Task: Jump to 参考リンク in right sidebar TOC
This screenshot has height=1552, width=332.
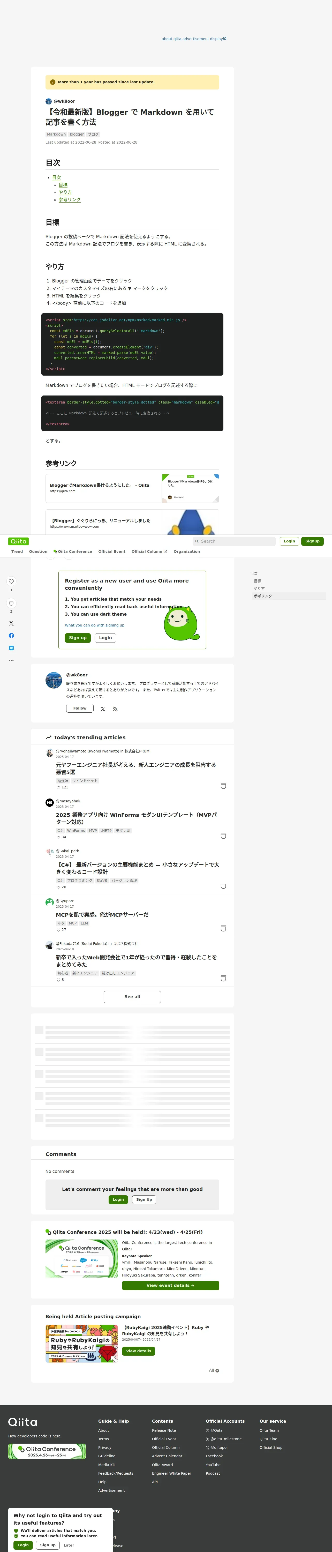Action: point(263,596)
